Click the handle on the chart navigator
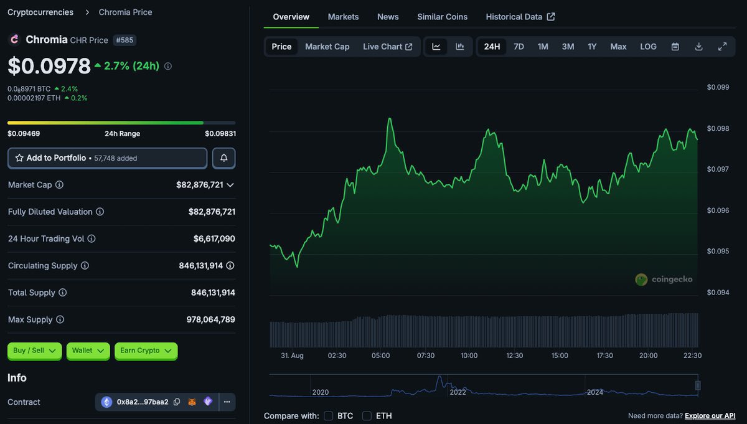The width and height of the screenshot is (747, 424). [698, 385]
